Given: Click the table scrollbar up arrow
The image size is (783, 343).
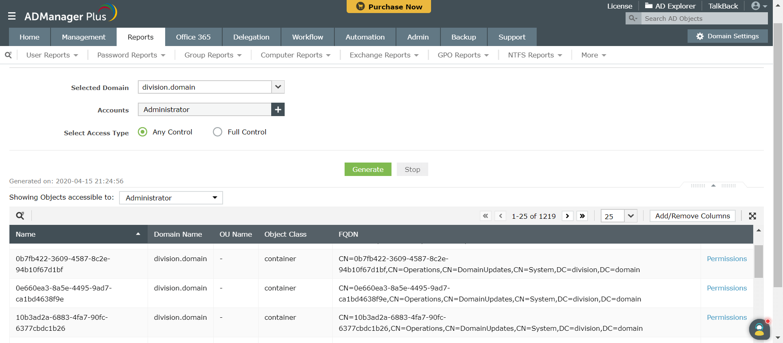Looking at the screenshot, I should 759,231.
